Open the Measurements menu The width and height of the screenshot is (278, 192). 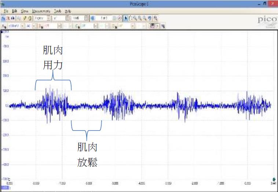click(41, 11)
